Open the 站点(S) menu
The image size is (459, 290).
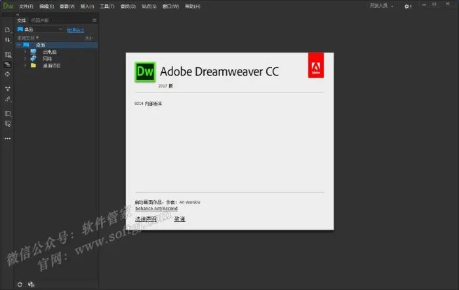pyautogui.click(x=149, y=6)
